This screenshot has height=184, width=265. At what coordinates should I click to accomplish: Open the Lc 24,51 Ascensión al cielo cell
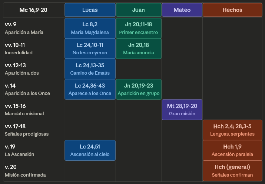[90, 150]
